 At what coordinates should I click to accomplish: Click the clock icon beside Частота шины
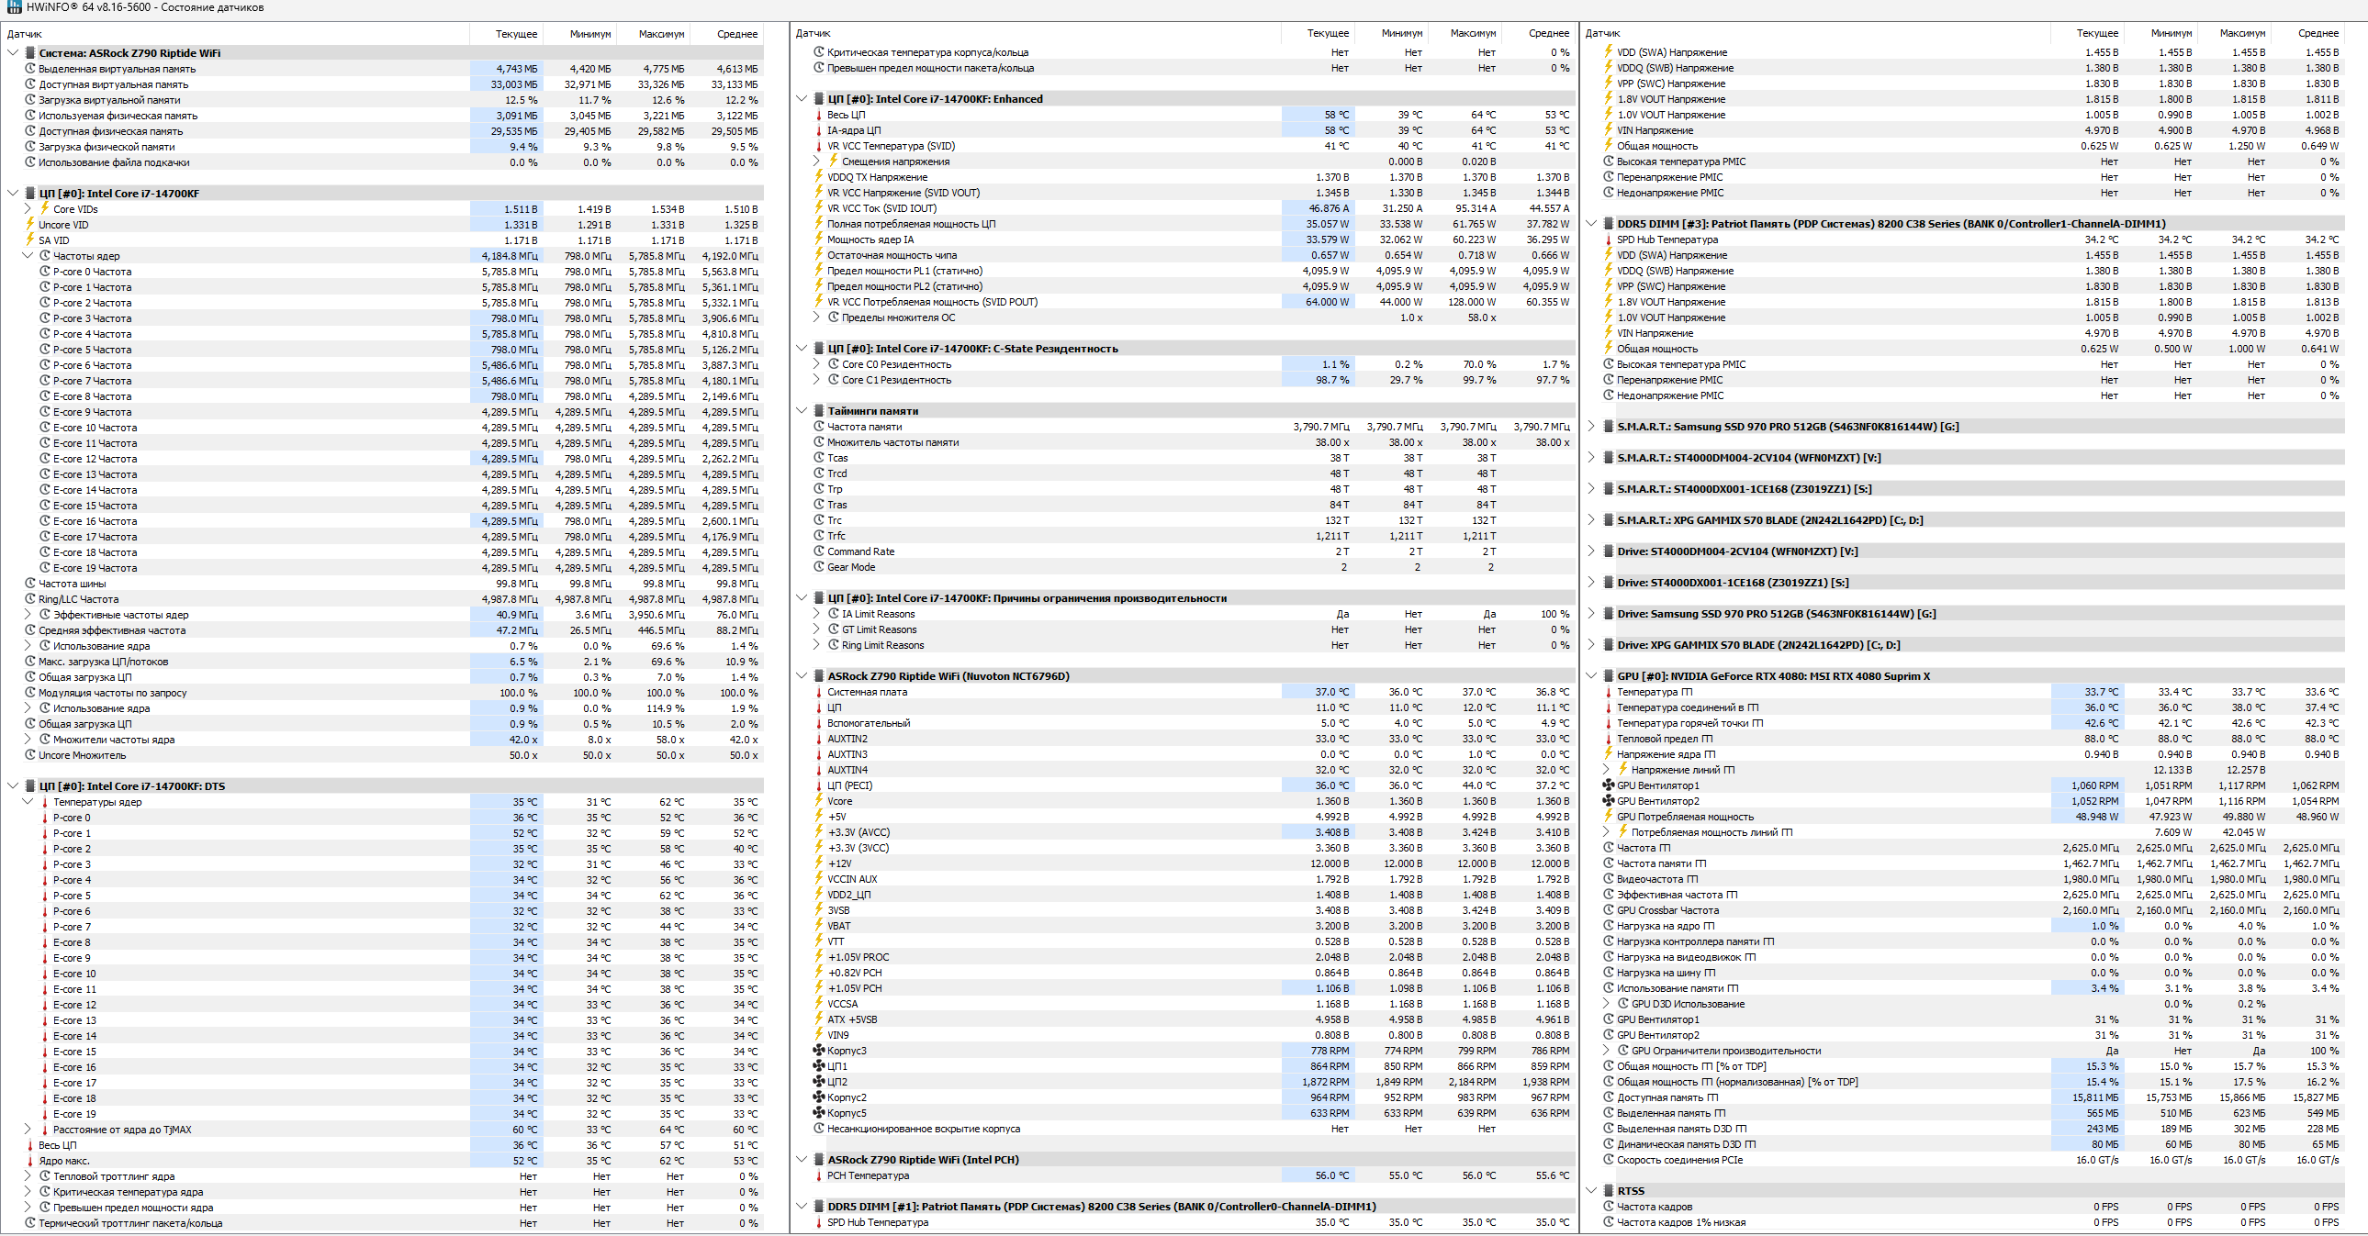click(x=30, y=584)
